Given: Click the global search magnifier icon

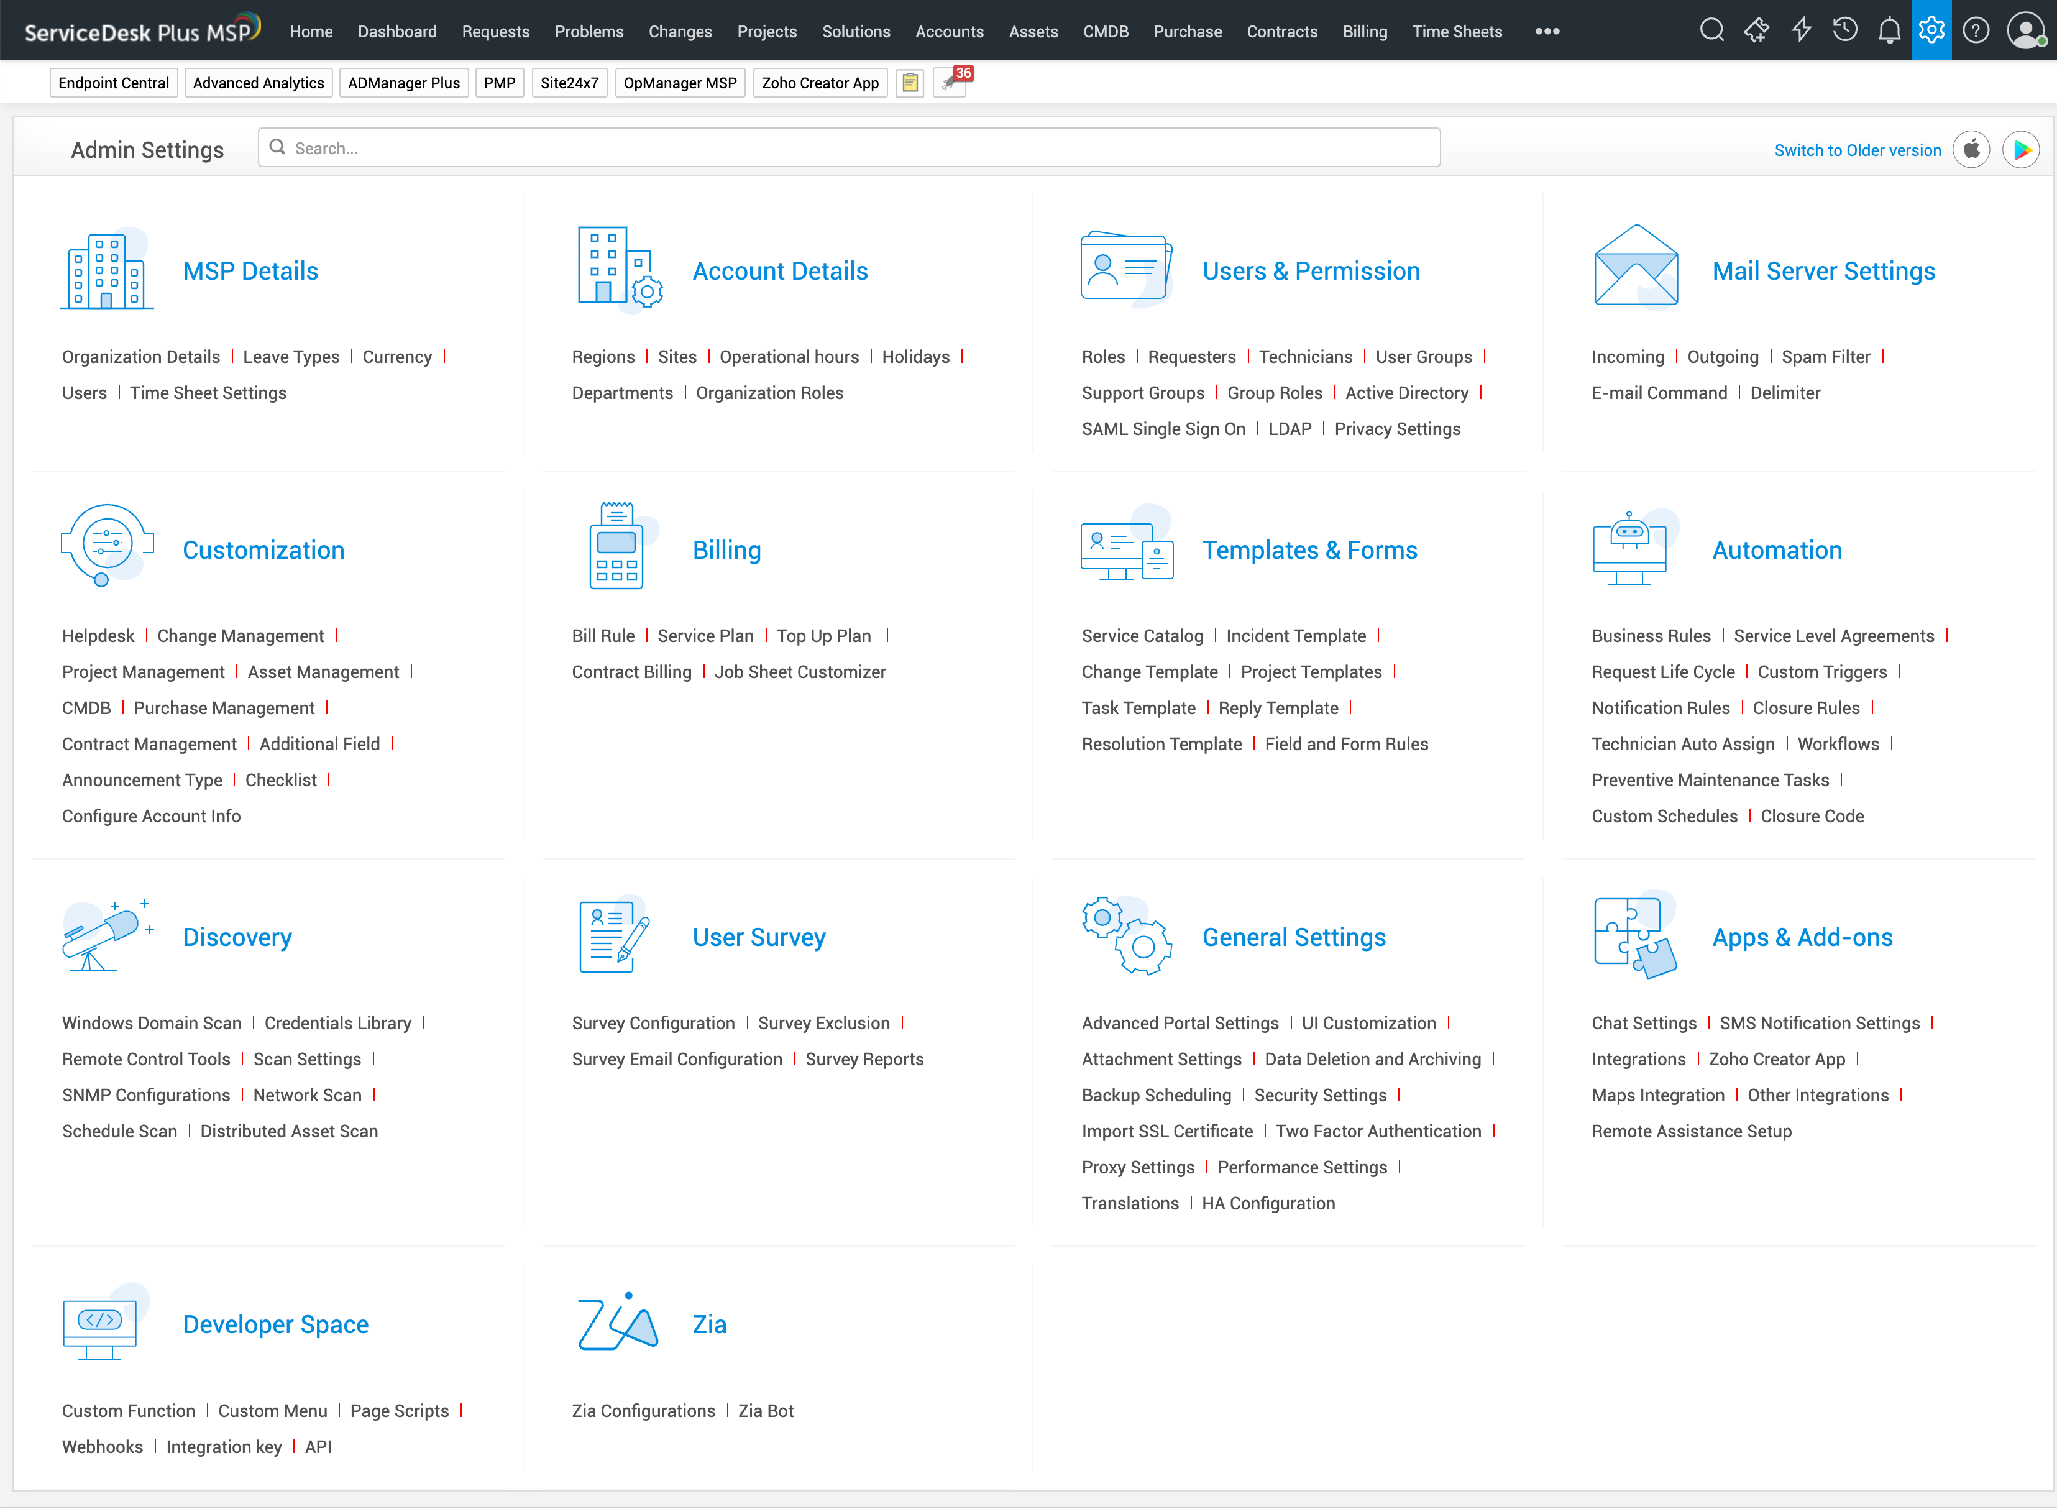Looking at the screenshot, I should pyautogui.click(x=1711, y=30).
